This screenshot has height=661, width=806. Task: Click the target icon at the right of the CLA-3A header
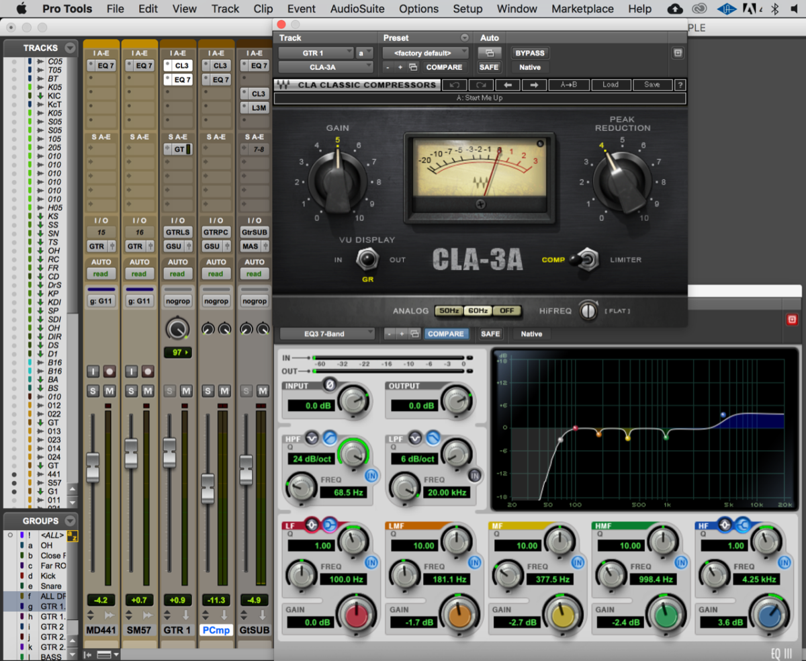tap(678, 53)
